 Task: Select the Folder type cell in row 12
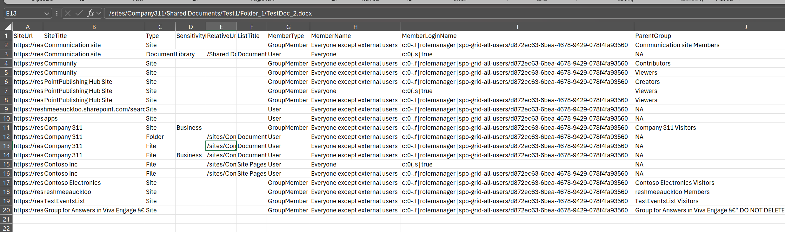(160, 137)
